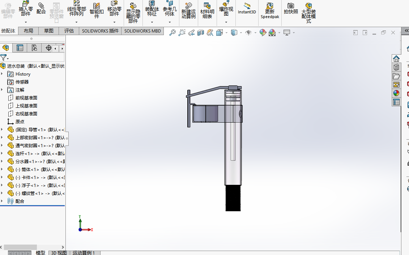Screen dimensions: 409x255
Task: Click Dynamic Annotation Views icon
Action: [210, 33]
